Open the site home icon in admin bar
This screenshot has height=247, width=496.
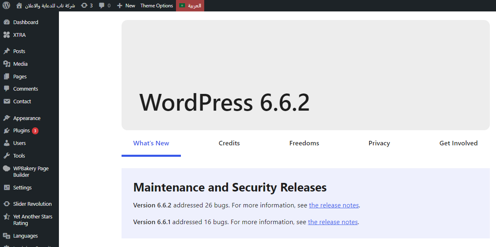click(x=19, y=6)
